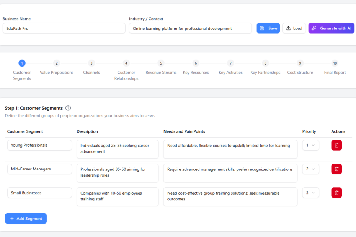
Task: Edit the Business Name field
Action: [64, 28]
